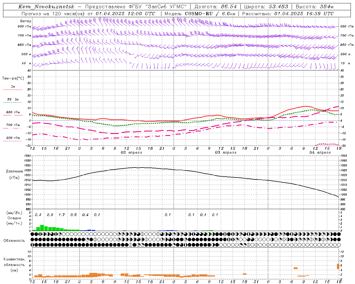Click the Рассчитано: 01.04.2025 16:39 UTC text
The width and height of the screenshot is (355, 284).
(288, 14)
